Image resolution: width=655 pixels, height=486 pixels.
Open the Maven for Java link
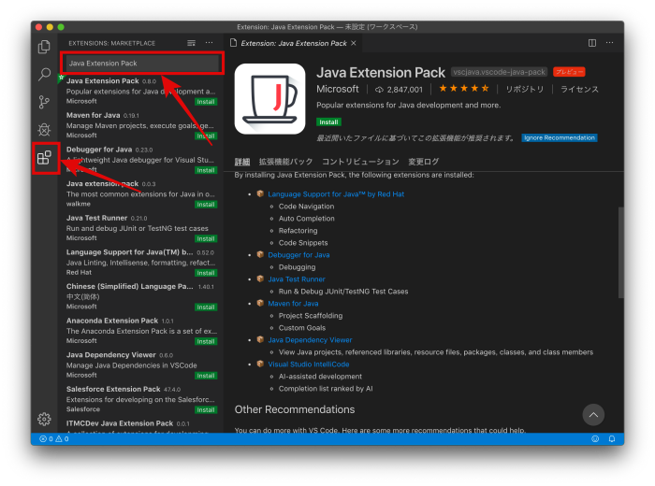coord(293,304)
